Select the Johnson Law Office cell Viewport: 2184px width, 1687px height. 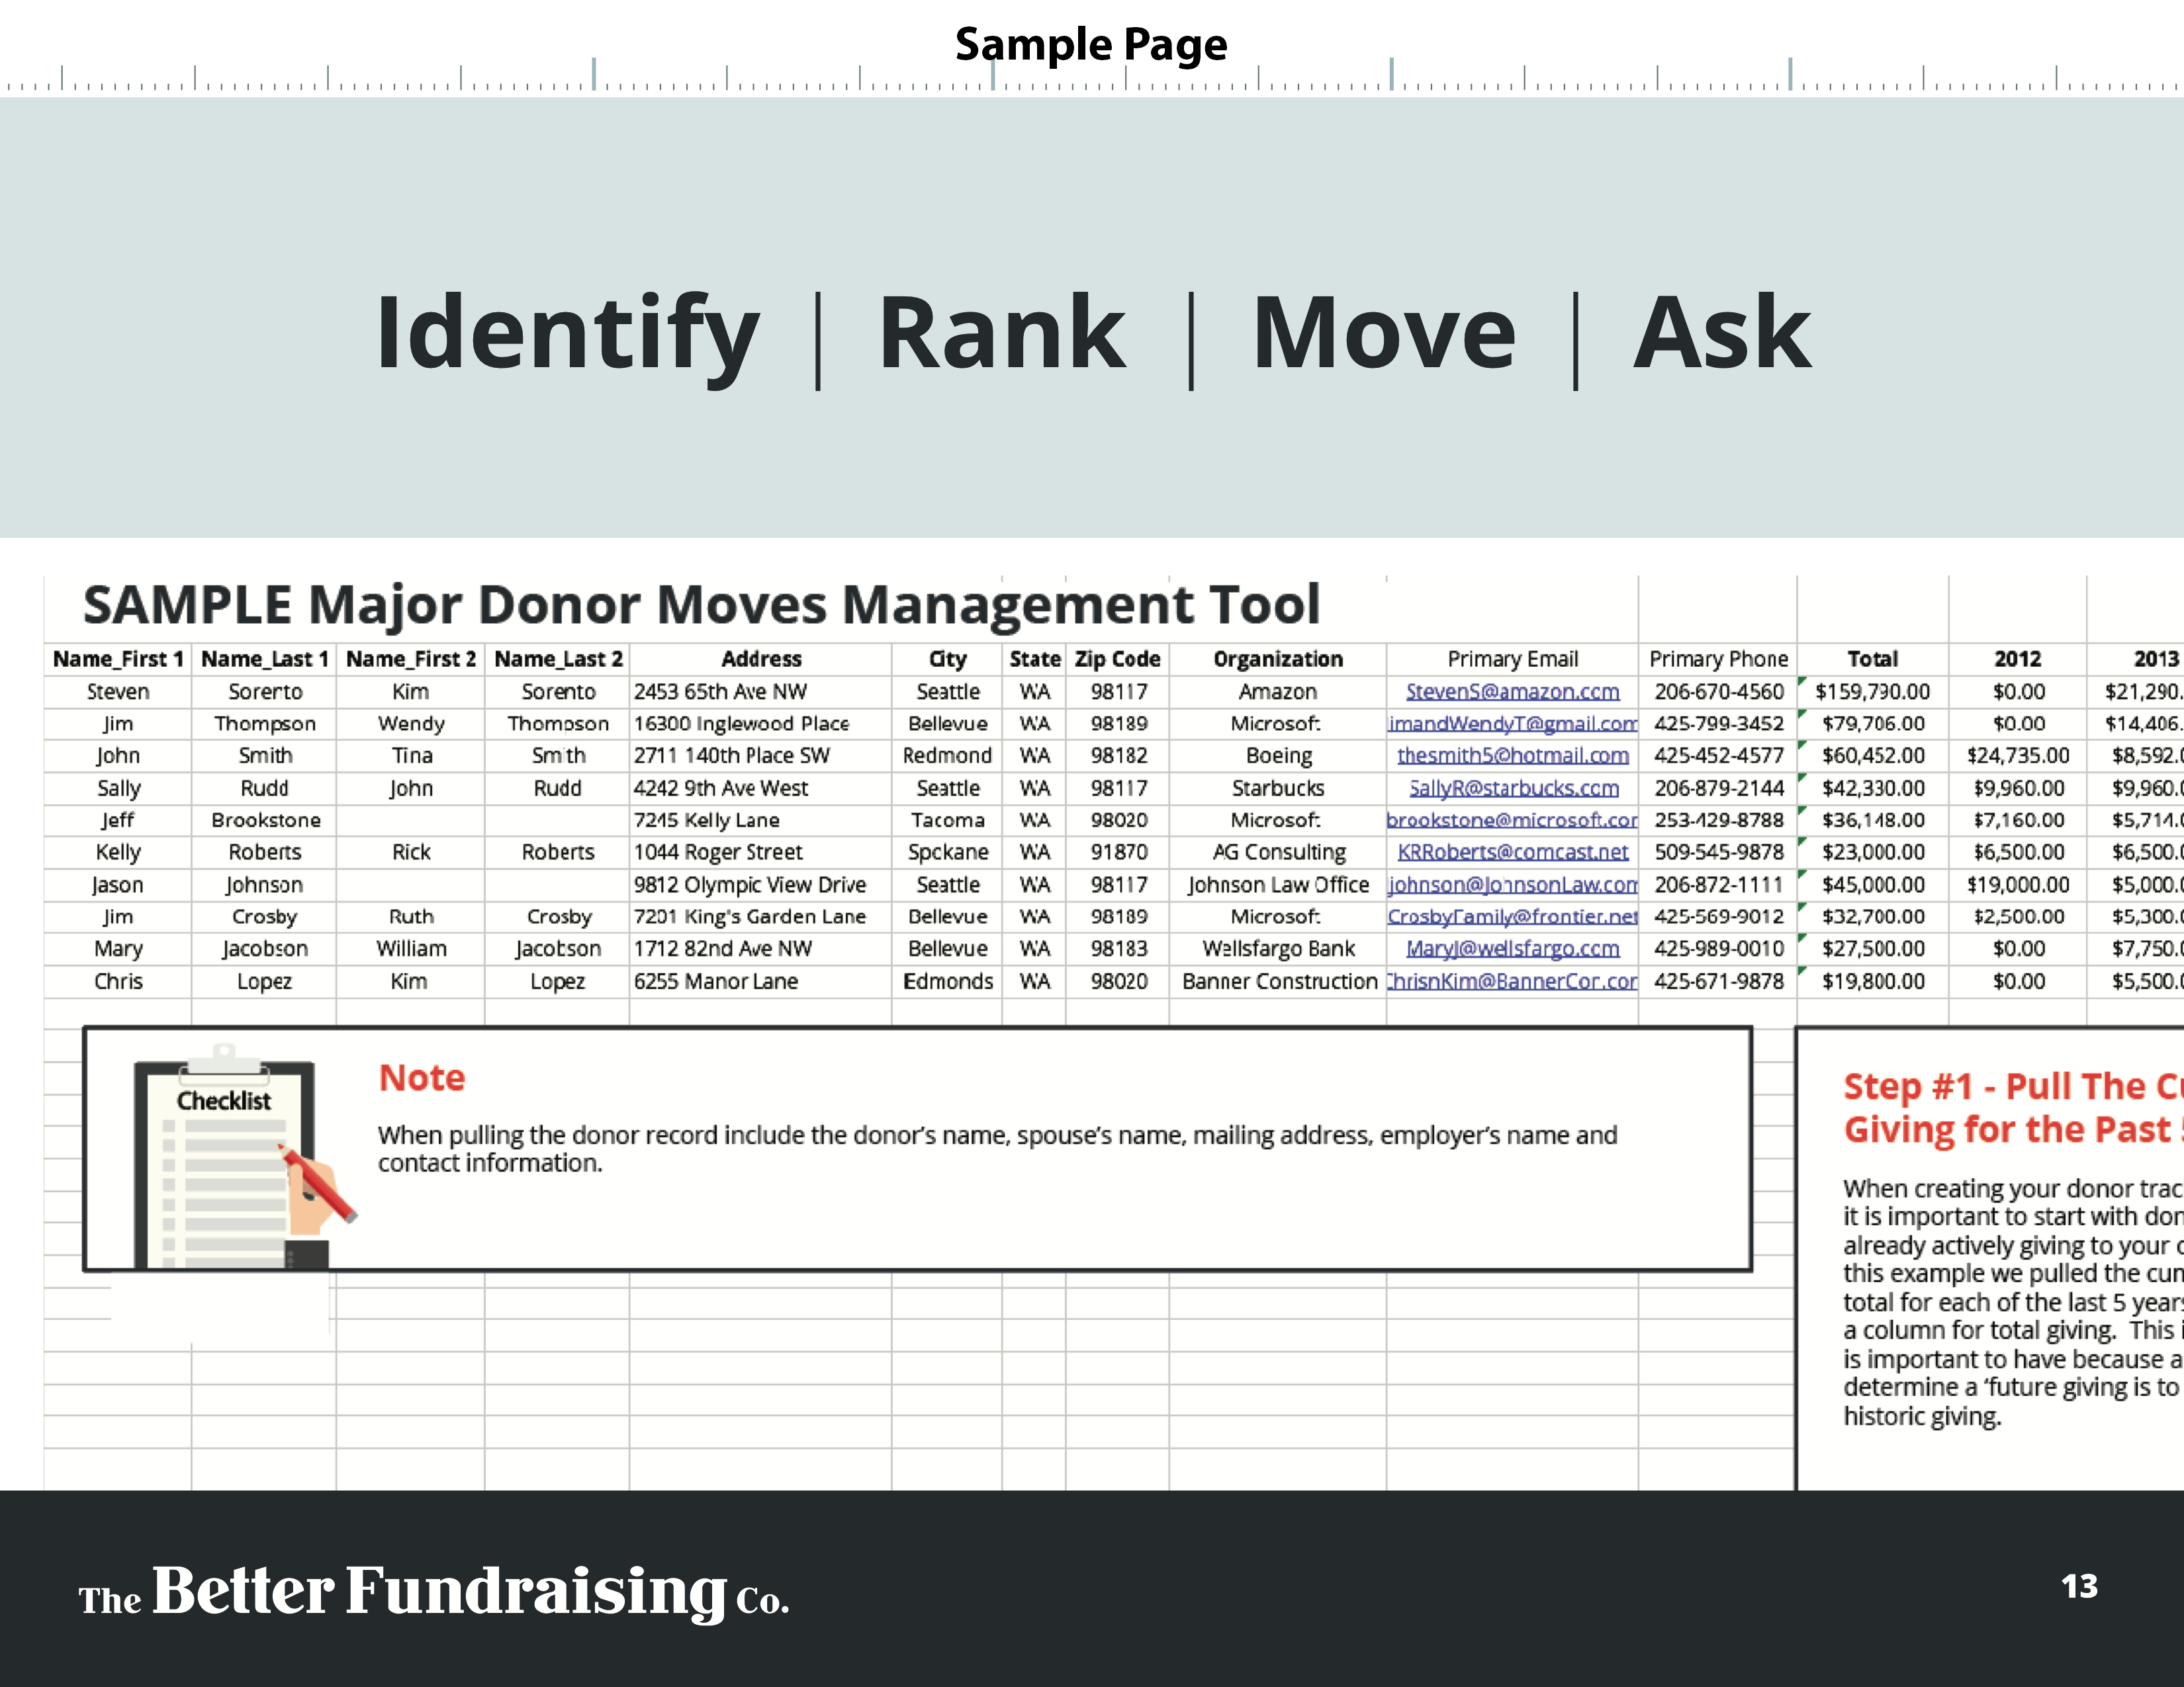tap(1277, 885)
